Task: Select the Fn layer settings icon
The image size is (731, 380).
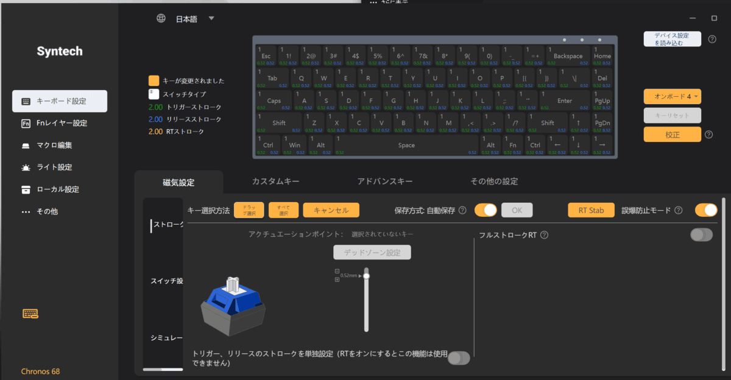Action: 26,123
